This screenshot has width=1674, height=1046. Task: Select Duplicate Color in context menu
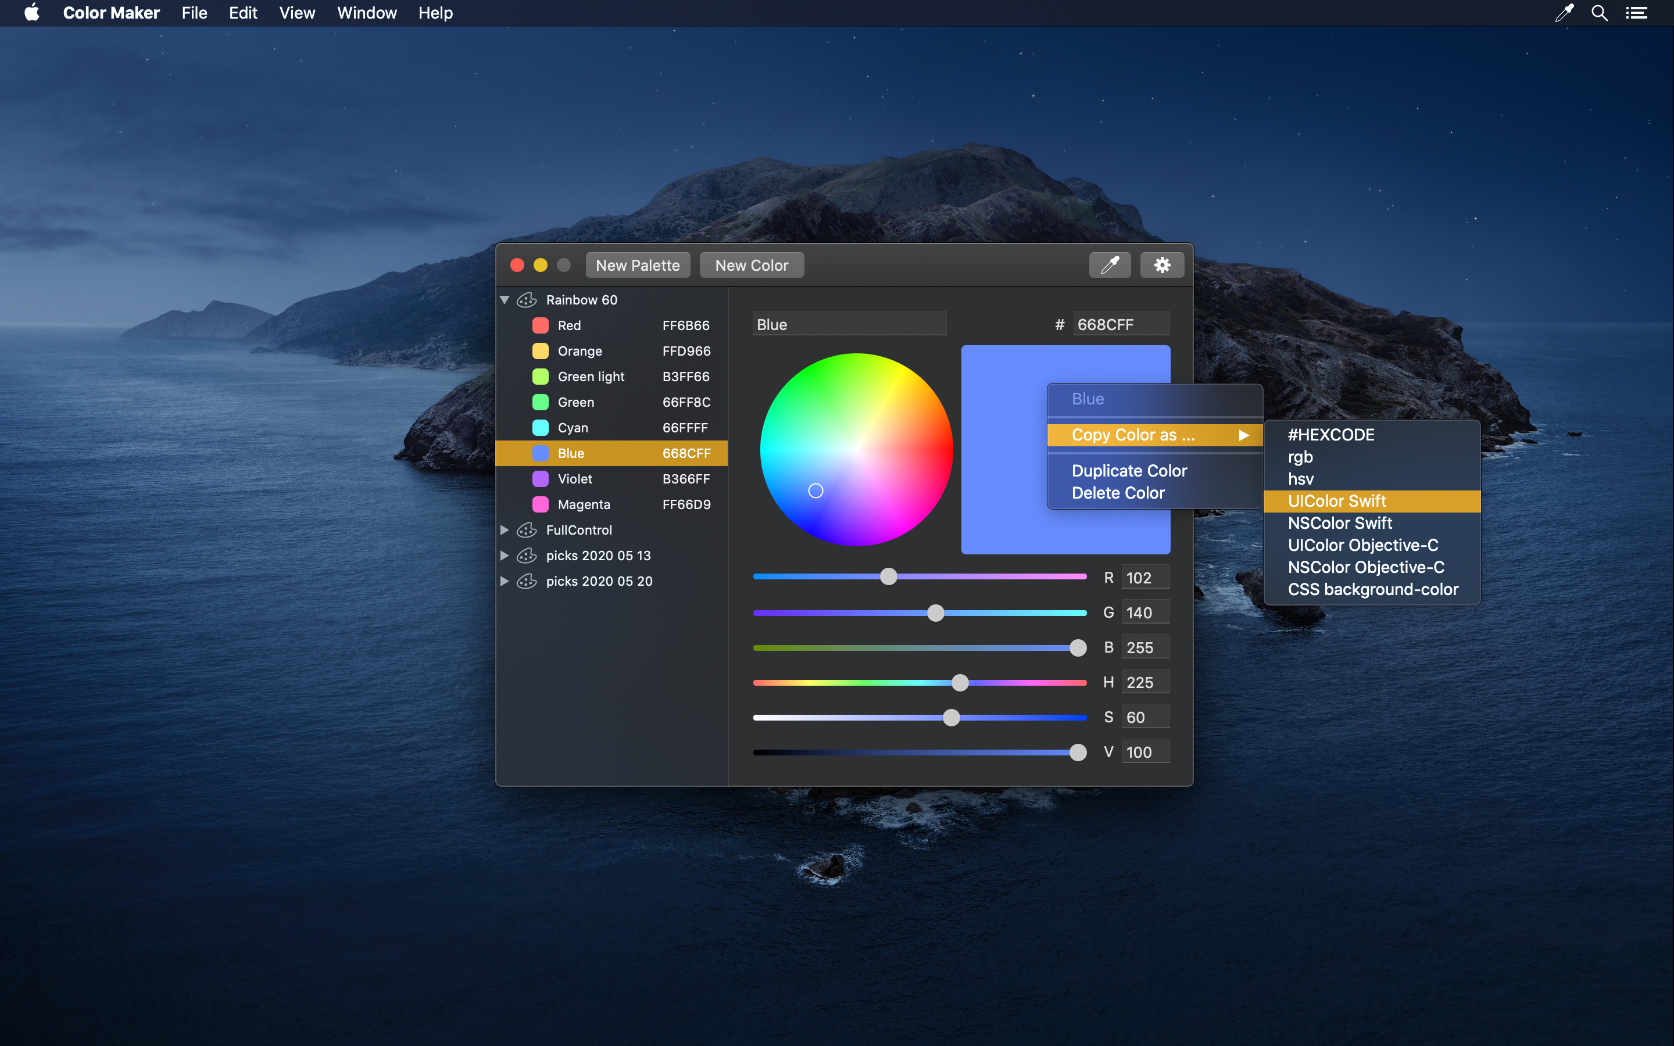1129,471
